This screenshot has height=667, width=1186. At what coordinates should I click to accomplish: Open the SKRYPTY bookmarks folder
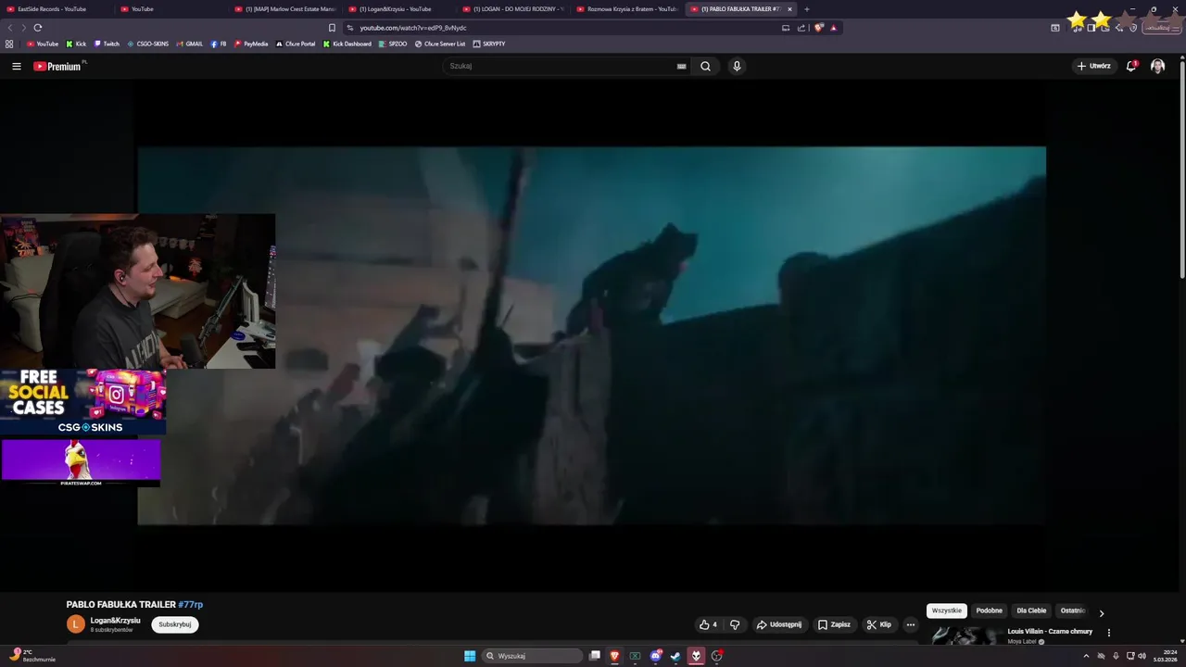coord(489,44)
